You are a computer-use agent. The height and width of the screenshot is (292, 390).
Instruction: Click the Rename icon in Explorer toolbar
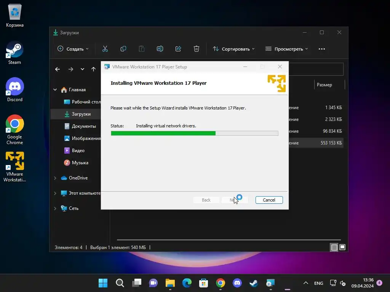pos(160,49)
